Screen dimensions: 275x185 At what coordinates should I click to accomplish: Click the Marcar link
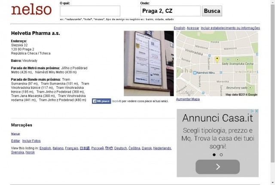[15, 134]
